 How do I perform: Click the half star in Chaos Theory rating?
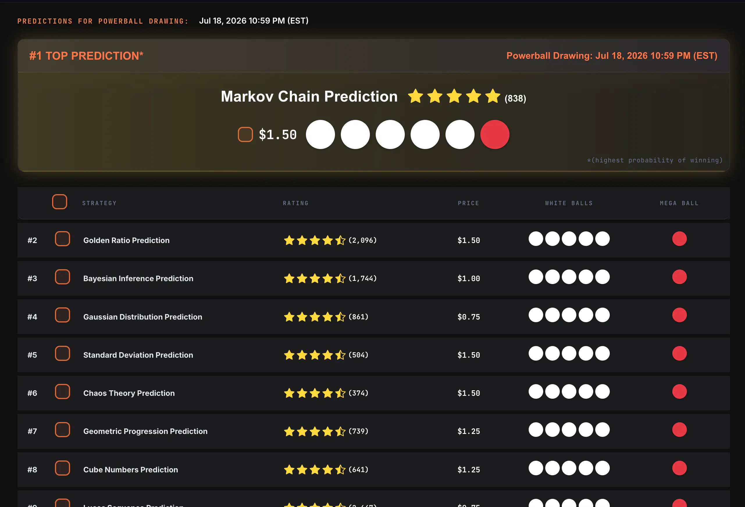tap(341, 393)
